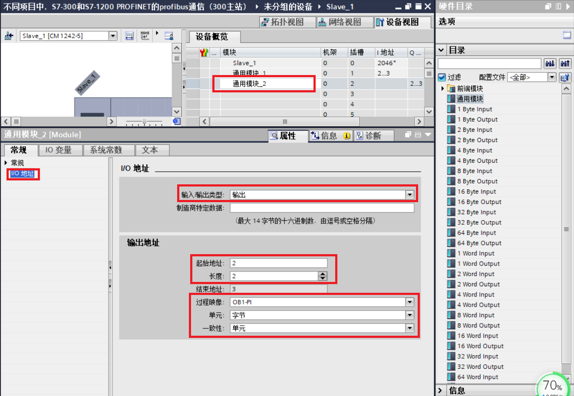Open the 单元 字节 dropdown
This screenshot has width=574, height=396.
tap(410, 315)
